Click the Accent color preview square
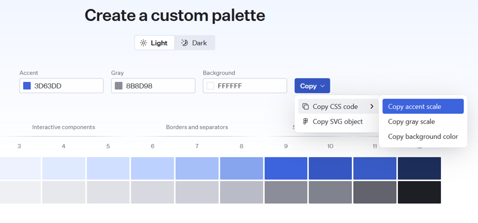Screen dimensions: 478x223 (27, 85)
